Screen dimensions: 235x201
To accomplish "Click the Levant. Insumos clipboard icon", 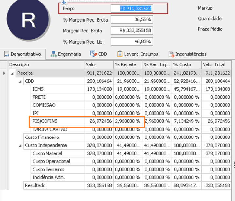I will (x=120, y=54).
